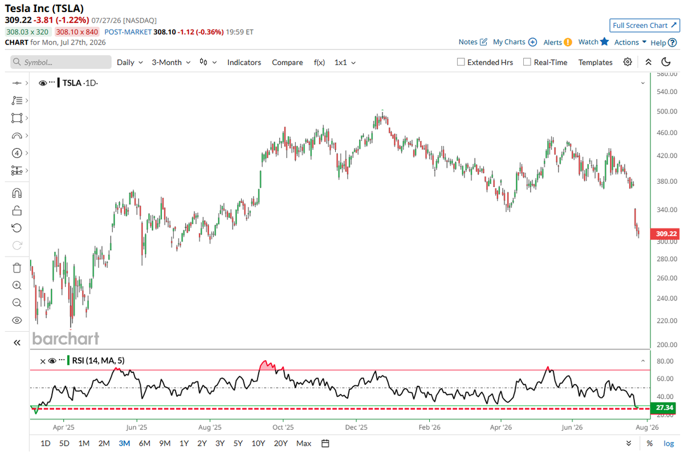Switch to dark mode with moon icon
684x452 pixels.
[x=666, y=62]
